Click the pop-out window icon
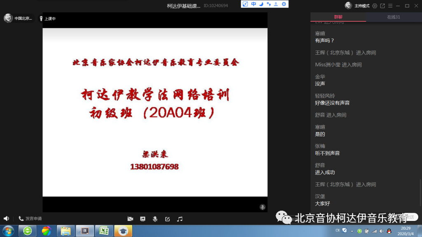The height and width of the screenshot is (237, 422). coord(382,6)
